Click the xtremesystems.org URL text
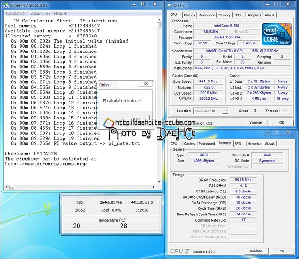 pyautogui.click(x=47, y=164)
